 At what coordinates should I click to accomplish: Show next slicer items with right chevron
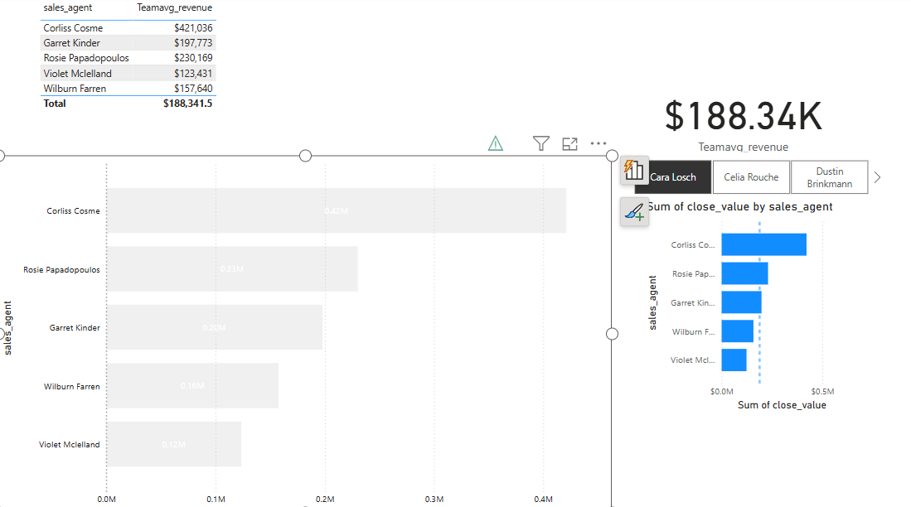tap(877, 177)
